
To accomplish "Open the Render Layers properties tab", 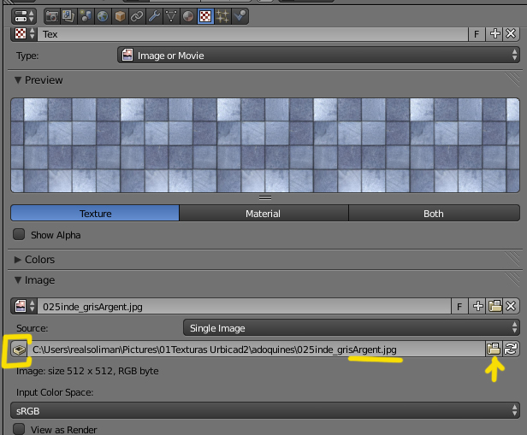I will pos(68,16).
